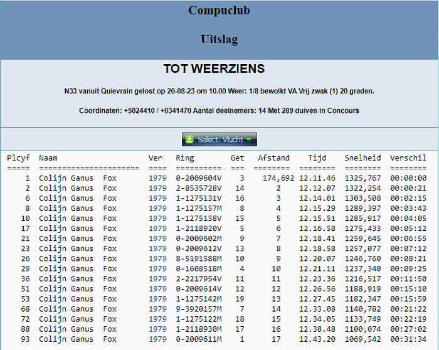Open the 1979 link in row with ring 2-2217954V

[157, 279]
